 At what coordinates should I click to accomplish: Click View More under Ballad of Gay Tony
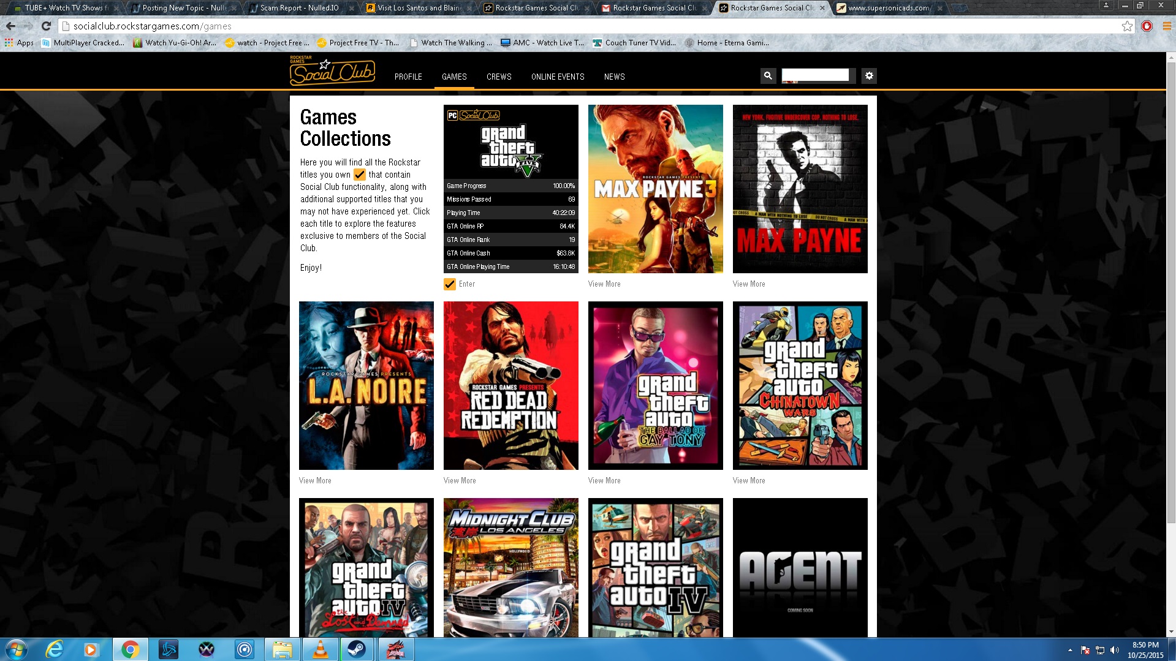point(604,481)
